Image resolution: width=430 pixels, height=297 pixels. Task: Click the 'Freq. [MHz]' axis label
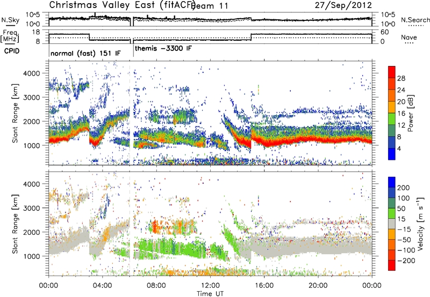click(x=10, y=35)
